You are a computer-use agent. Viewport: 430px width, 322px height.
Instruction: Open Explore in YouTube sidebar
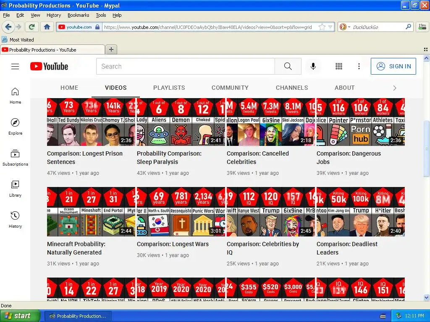pos(15,127)
